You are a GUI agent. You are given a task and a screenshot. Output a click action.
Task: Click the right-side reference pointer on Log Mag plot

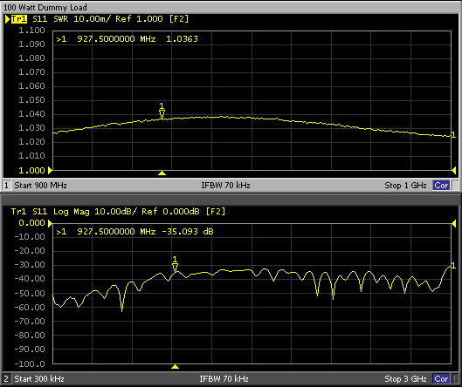(x=454, y=224)
